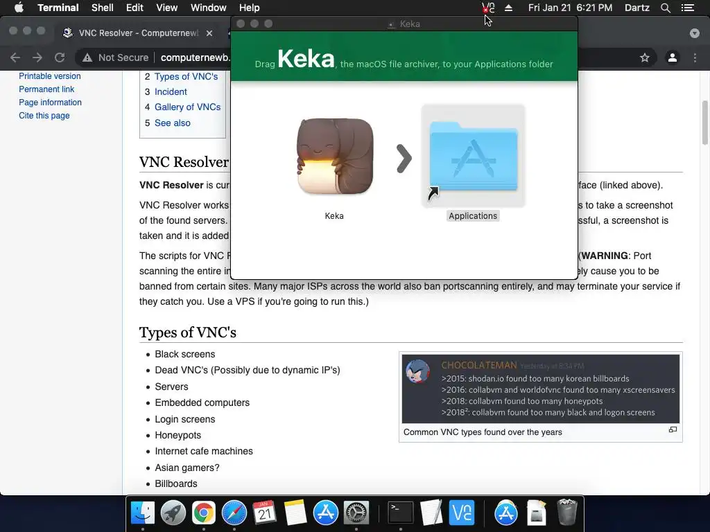The image size is (710, 532).
Task: Open Terminal icon in the Dock
Action: [x=401, y=513]
